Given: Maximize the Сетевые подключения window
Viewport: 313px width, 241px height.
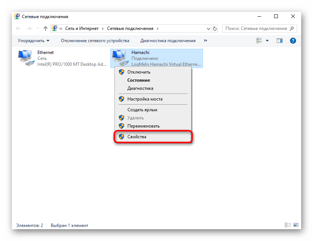Looking at the screenshot, I should pos(276,17).
